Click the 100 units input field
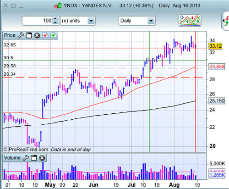The width and height of the screenshot is (229, 189). (x=38, y=21)
